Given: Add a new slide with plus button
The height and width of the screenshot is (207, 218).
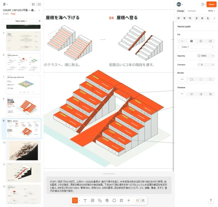Looking at the screenshot, I should tap(40, 21).
